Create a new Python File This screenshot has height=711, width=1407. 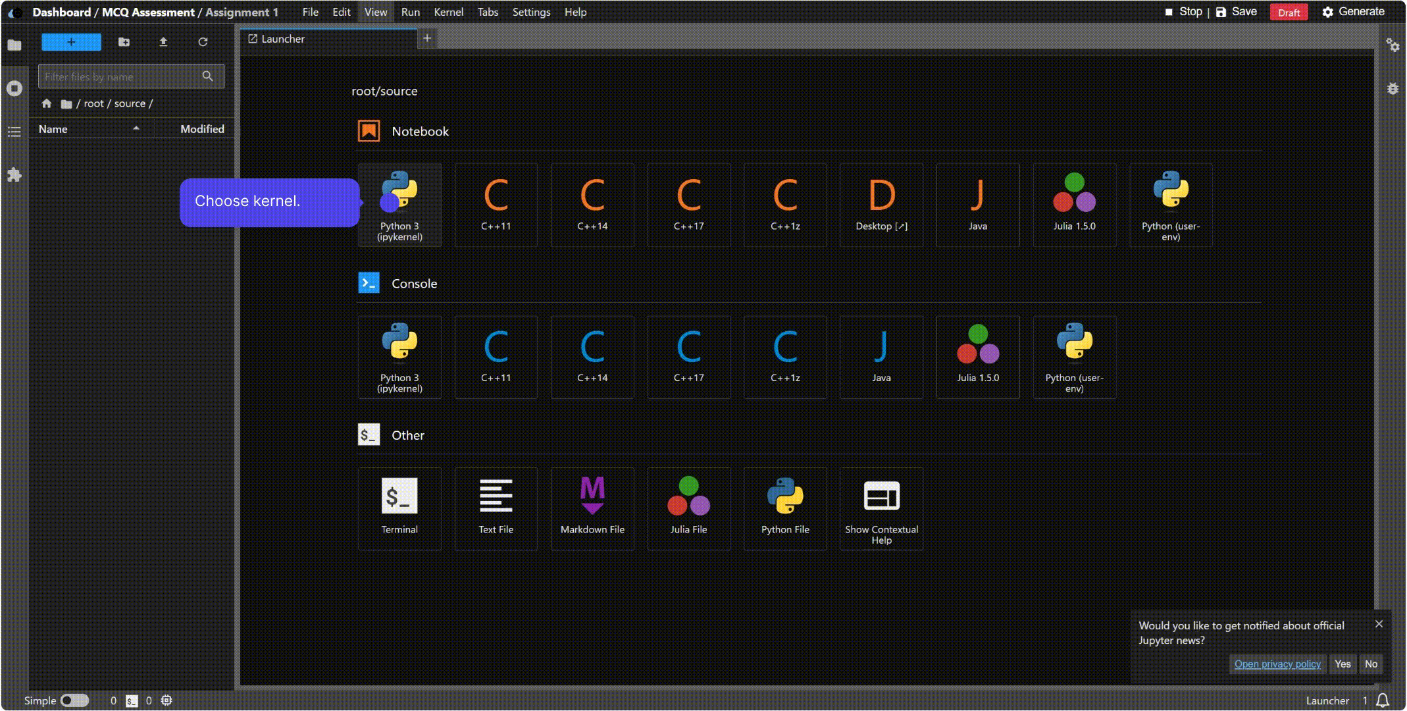click(x=785, y=509)
